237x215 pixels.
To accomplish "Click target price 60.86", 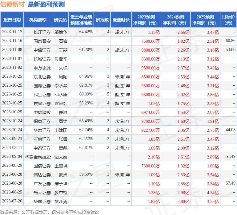I will (x=231, y=41).
